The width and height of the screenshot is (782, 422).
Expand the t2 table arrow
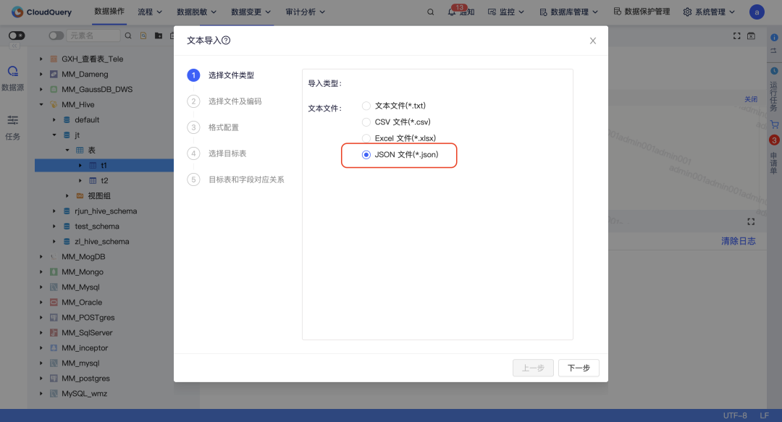pos(80,180)
